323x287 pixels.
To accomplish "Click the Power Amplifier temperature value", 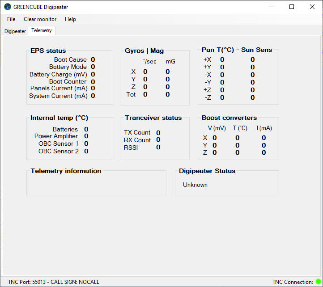I will (x=86, y=136).
